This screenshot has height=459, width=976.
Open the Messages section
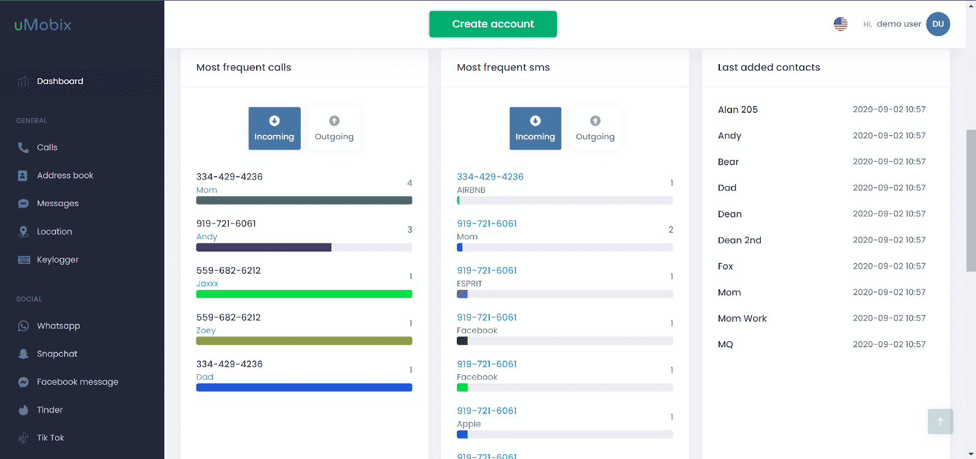tap(57, 204)
